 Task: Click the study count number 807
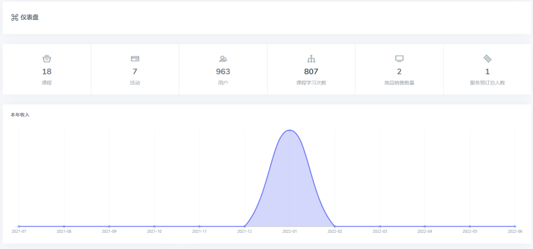[x=311, y=72]
